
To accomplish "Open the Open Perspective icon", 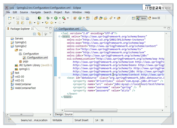I will (x=133, y=18).
